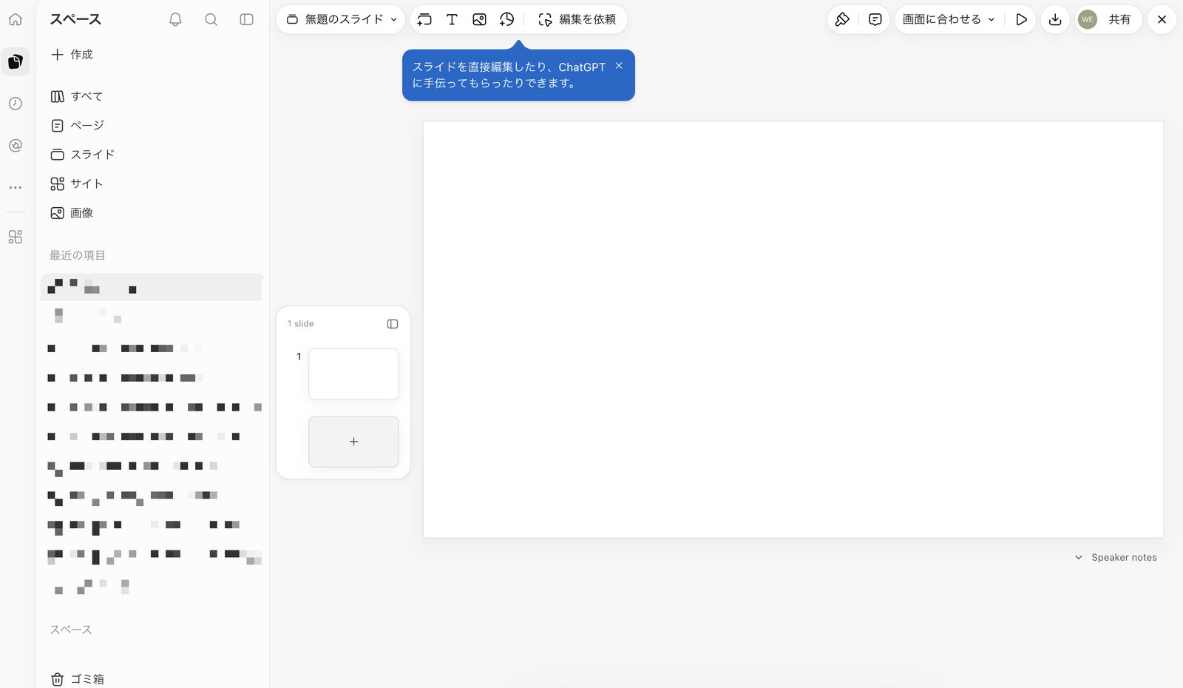Click the add slide toolbar icon
This screenshot has height=688, width=1183.
424,20
